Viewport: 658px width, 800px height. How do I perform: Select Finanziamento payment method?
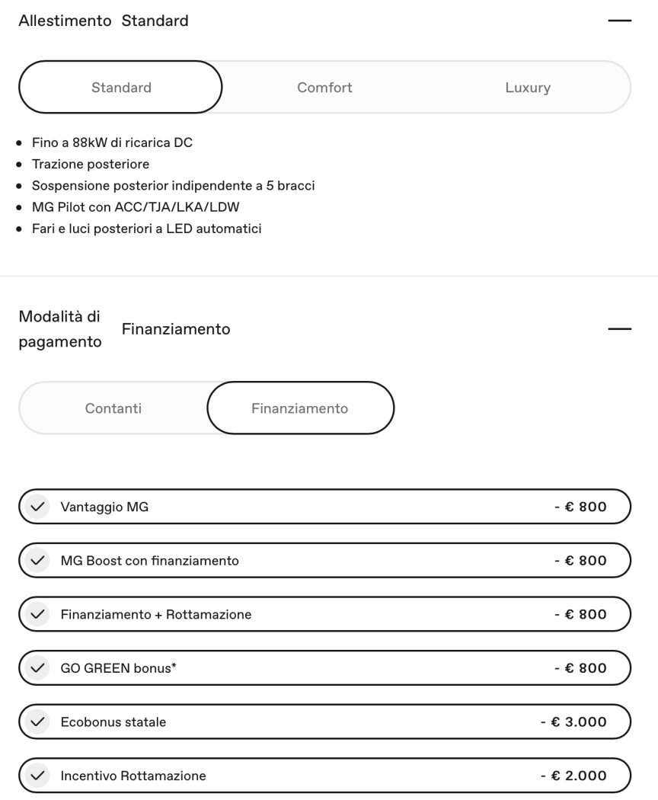pyautogui.click(x=300, y=408)
